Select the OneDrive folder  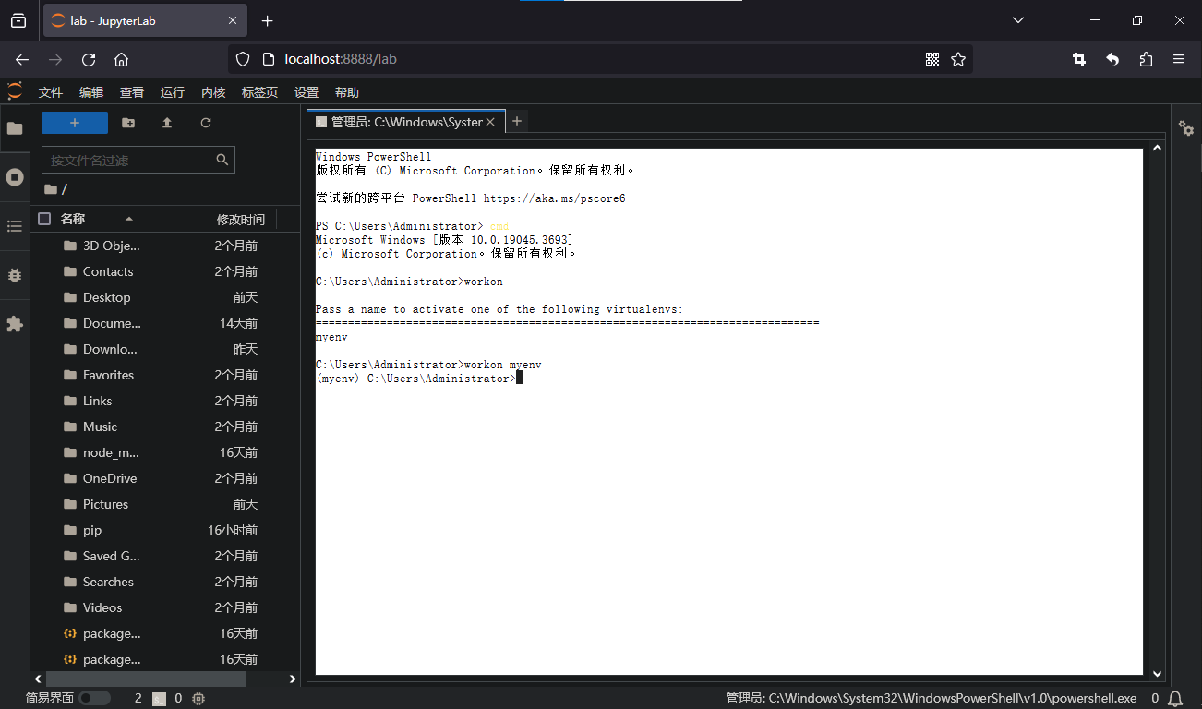point(165,478)
